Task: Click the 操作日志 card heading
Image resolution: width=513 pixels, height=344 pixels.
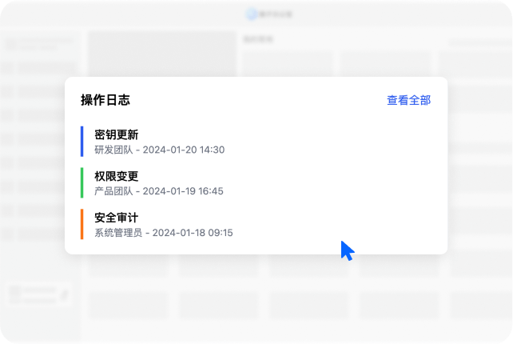Action: point(105,100)
